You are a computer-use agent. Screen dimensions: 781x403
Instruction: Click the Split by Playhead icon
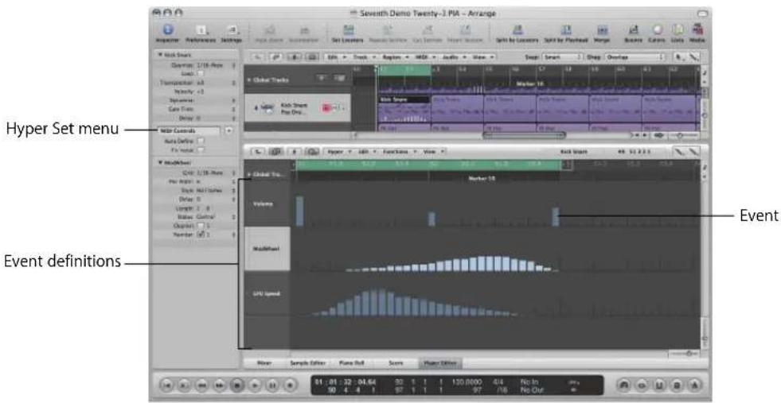point(566,34)
